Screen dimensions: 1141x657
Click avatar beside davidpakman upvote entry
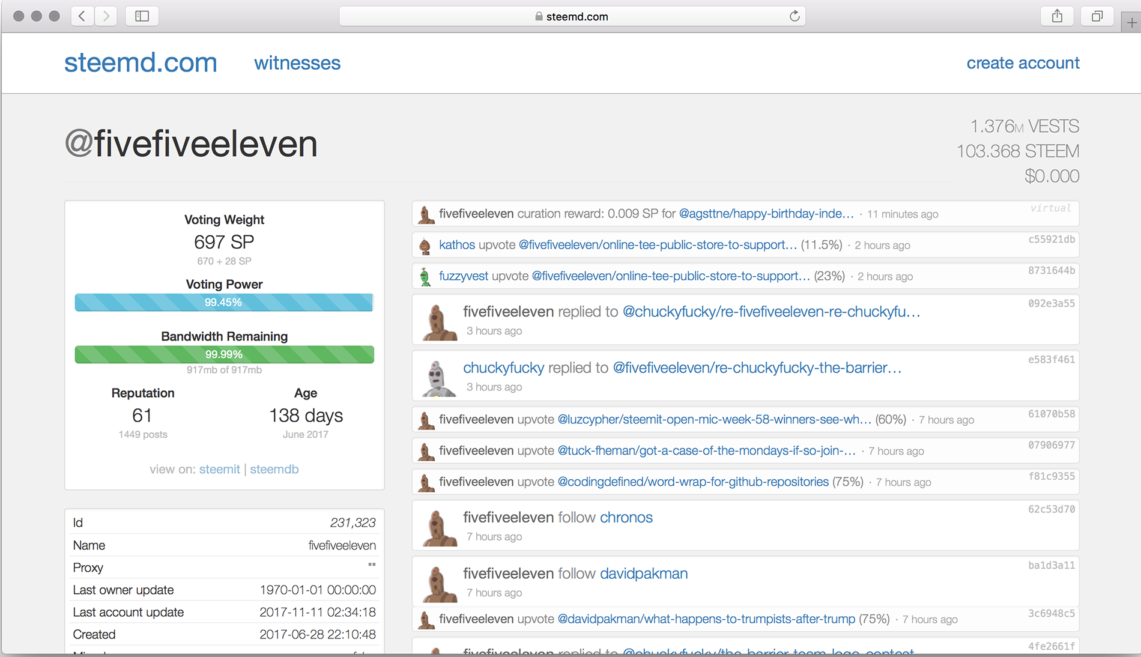pos(426,619)
